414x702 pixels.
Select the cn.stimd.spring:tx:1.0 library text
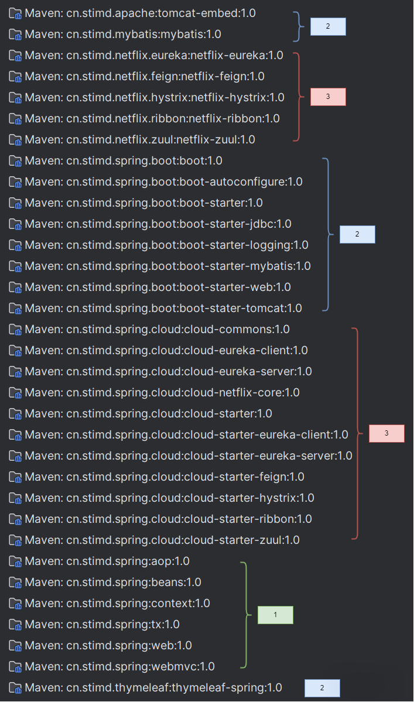(102, 625)
